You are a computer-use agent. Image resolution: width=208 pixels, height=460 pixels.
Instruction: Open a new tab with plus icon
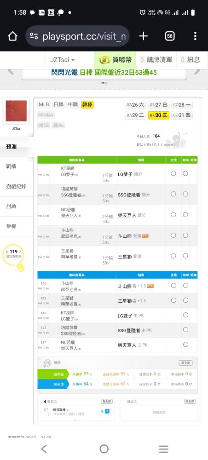(x=143, y=36)
